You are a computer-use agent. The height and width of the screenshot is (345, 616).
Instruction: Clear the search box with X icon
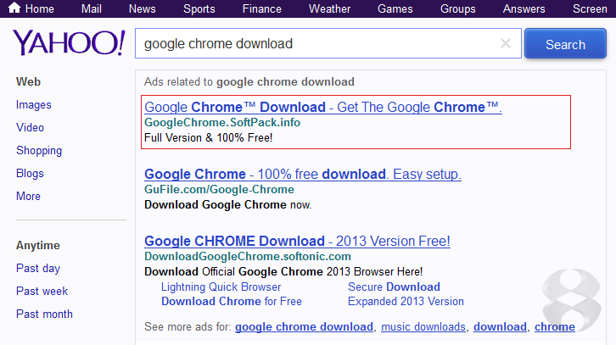[x=506, y=43]
